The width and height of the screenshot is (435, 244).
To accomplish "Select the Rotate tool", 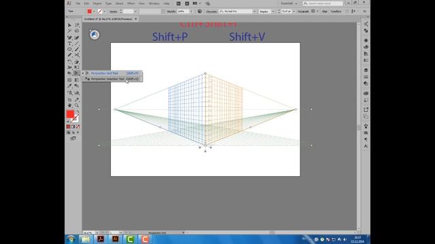I will pyautogui.click(x=69, y=62).
